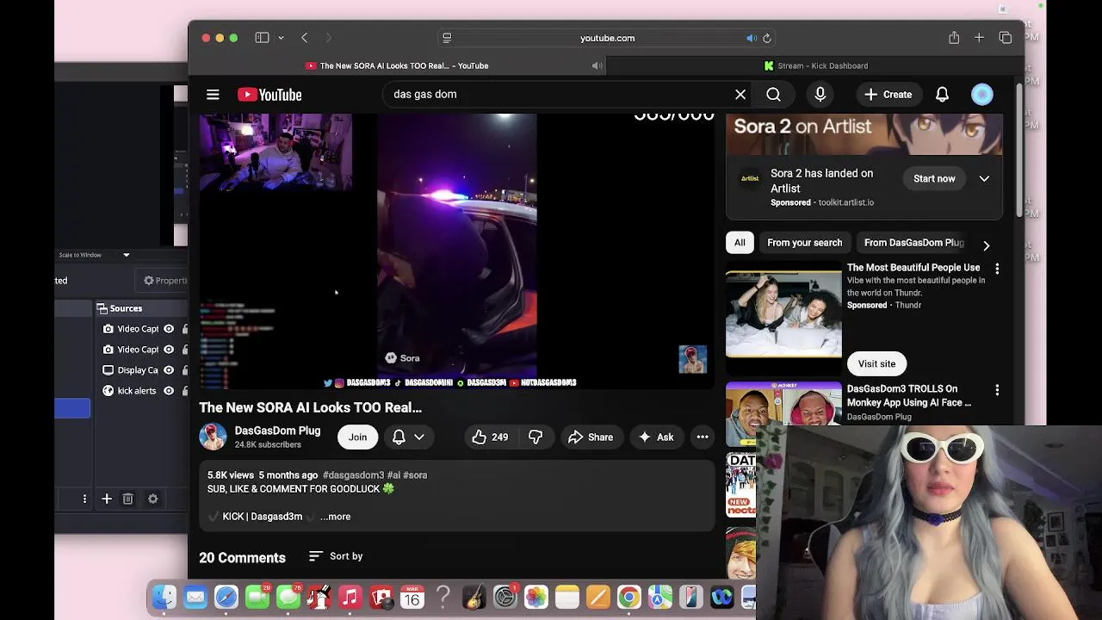Open GarageBand from the Dock
Viewport: 1102px width, 620px height.
pyautogui.click(x=474, y=597)
